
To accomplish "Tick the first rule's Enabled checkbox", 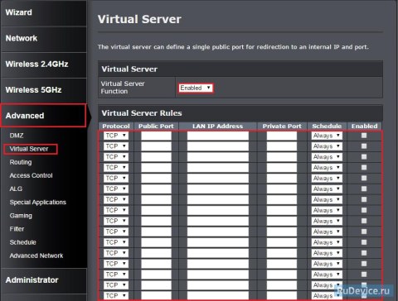I will (364, 136).
